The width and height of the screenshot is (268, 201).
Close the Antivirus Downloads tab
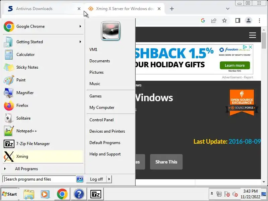[79, 9]
